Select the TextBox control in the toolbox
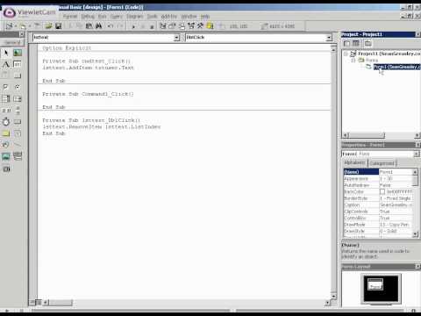 pos(18,64)
